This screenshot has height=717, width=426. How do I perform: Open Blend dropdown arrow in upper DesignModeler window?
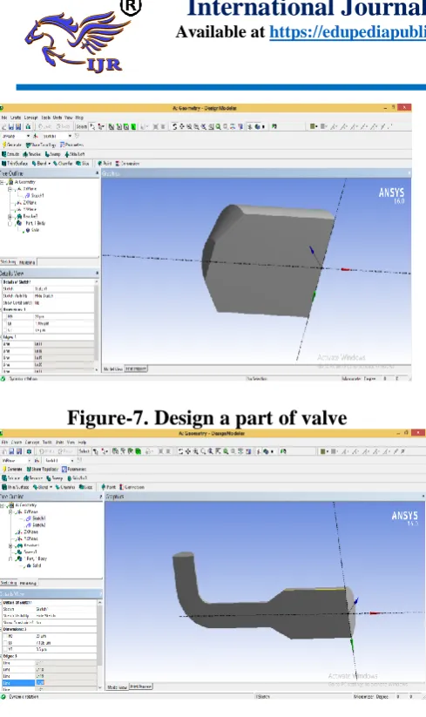click(x=50, y=163)
